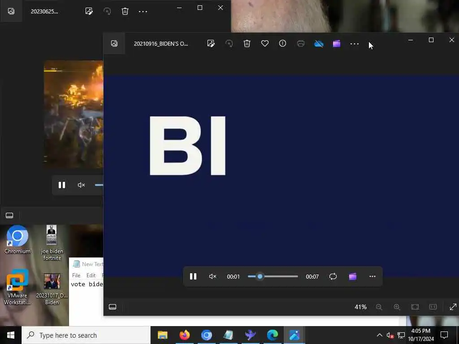Viewport: 459px width, 344px height.
Task: Click Photos app icon in back 20230625 window
Action: [11, 11]
